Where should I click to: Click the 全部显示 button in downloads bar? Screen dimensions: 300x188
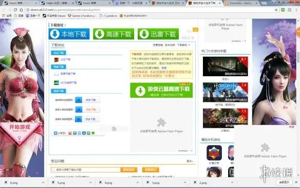[284, 182]
